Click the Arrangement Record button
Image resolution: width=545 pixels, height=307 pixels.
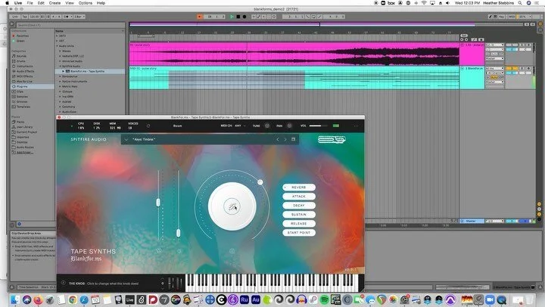coord(244,17)
